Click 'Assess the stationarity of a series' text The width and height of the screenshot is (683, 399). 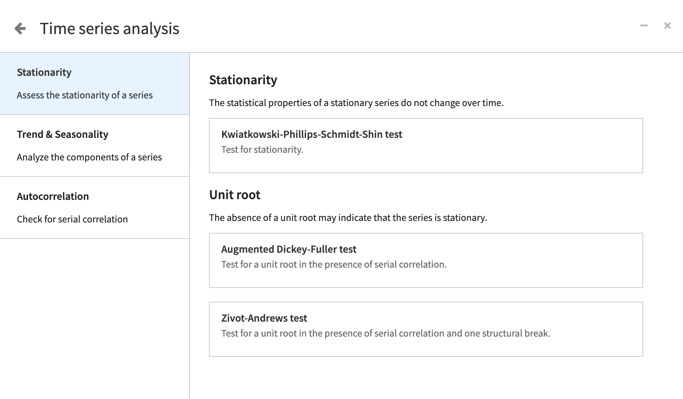(85, 95)
